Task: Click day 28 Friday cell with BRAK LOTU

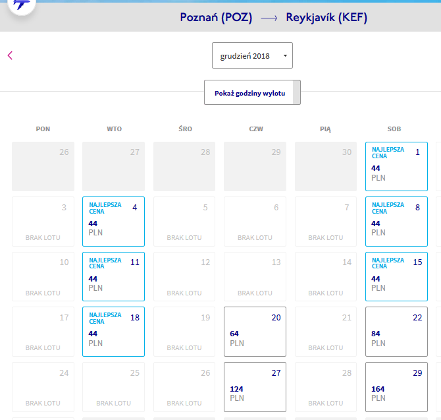Action: tap(326, 387)
